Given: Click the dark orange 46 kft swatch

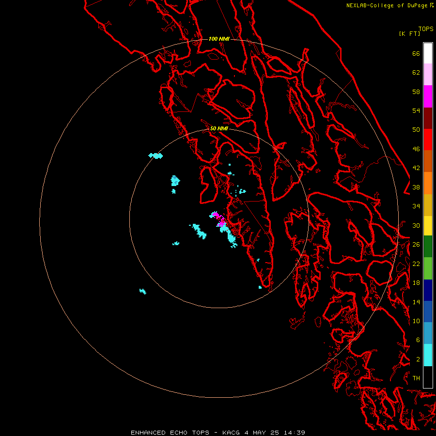Looking at the screenshot, I should pos(428,161).
